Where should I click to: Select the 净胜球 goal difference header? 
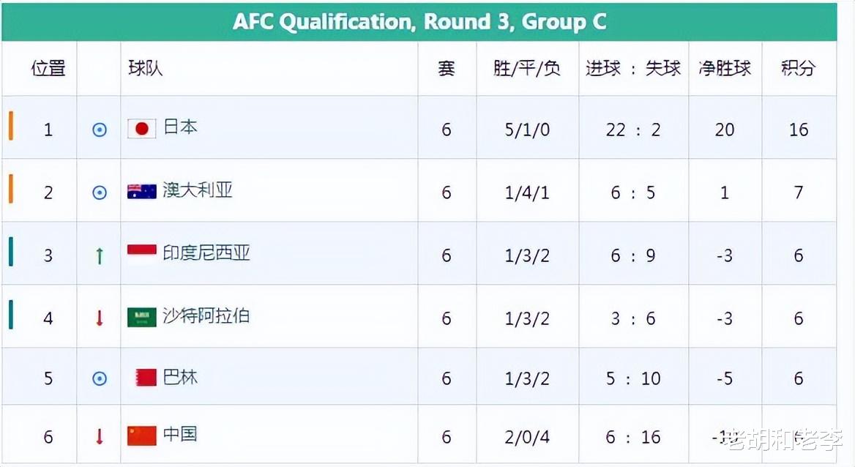725,68
